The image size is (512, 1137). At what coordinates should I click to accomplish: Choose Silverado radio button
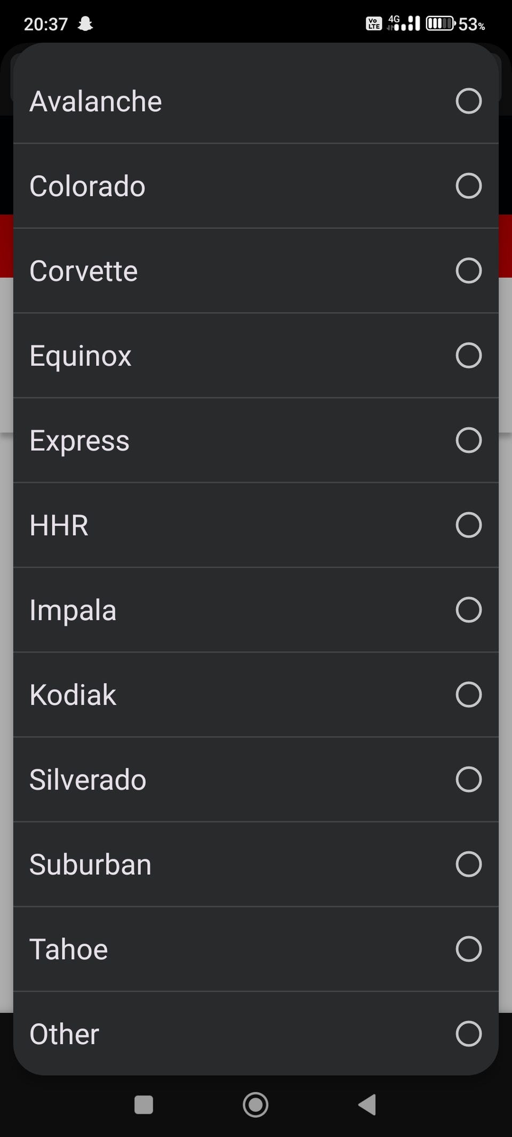coord(468,779)
